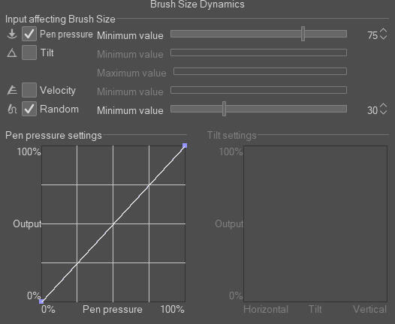The image size is (395, 324).
Task: Increase Random minimum value with up arrow
Action: 383,106
